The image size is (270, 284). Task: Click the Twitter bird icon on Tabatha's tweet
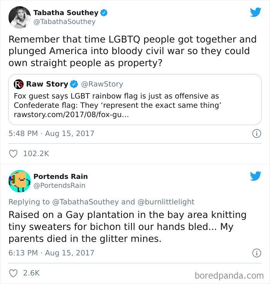tap(255, 12)
